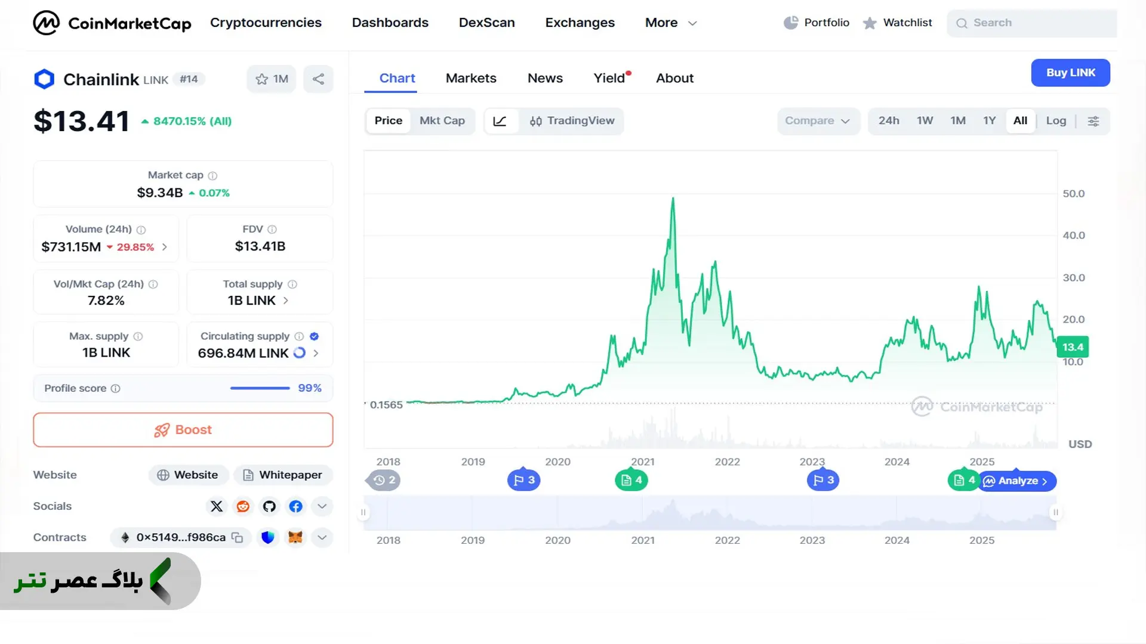This screenshot has width=1146, height=644.
Task: Switch to the News tab
Action: (545, 78)
